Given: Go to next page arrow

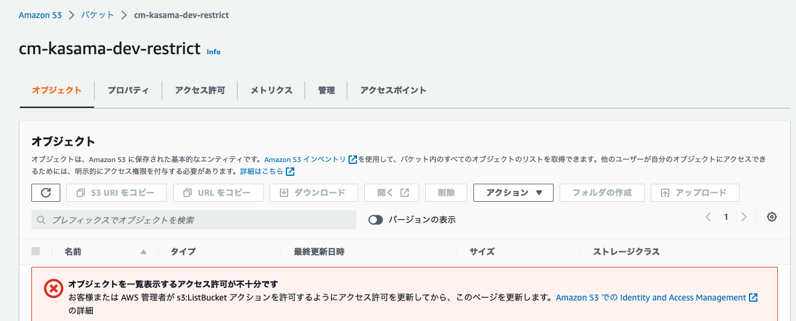Looking at the screenshot, I should tap(744, 217).
